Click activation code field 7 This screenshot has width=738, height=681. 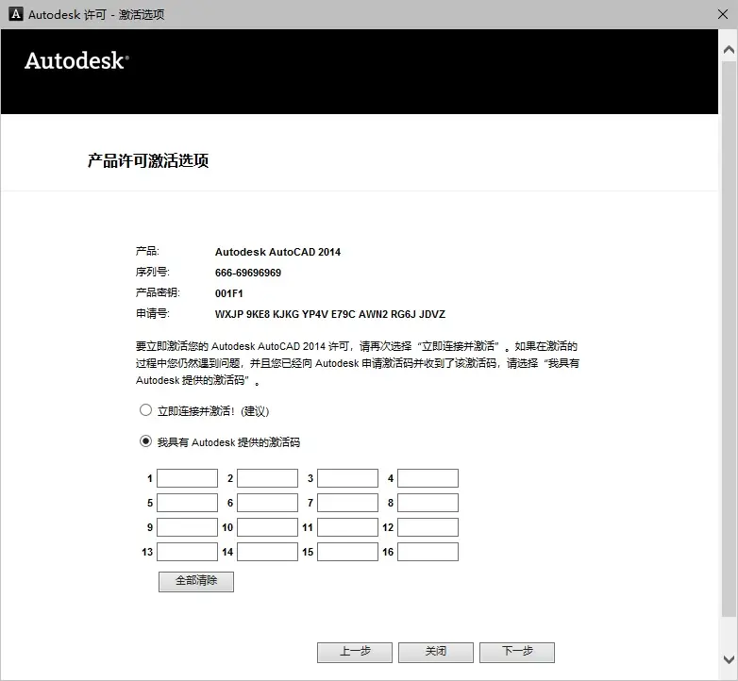[x=348, y=503]
